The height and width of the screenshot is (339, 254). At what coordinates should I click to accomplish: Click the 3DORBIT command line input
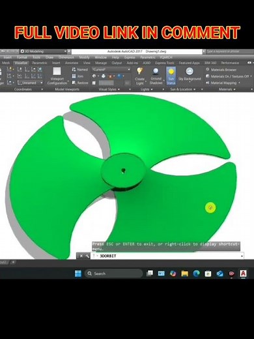(x=166, y=256)
